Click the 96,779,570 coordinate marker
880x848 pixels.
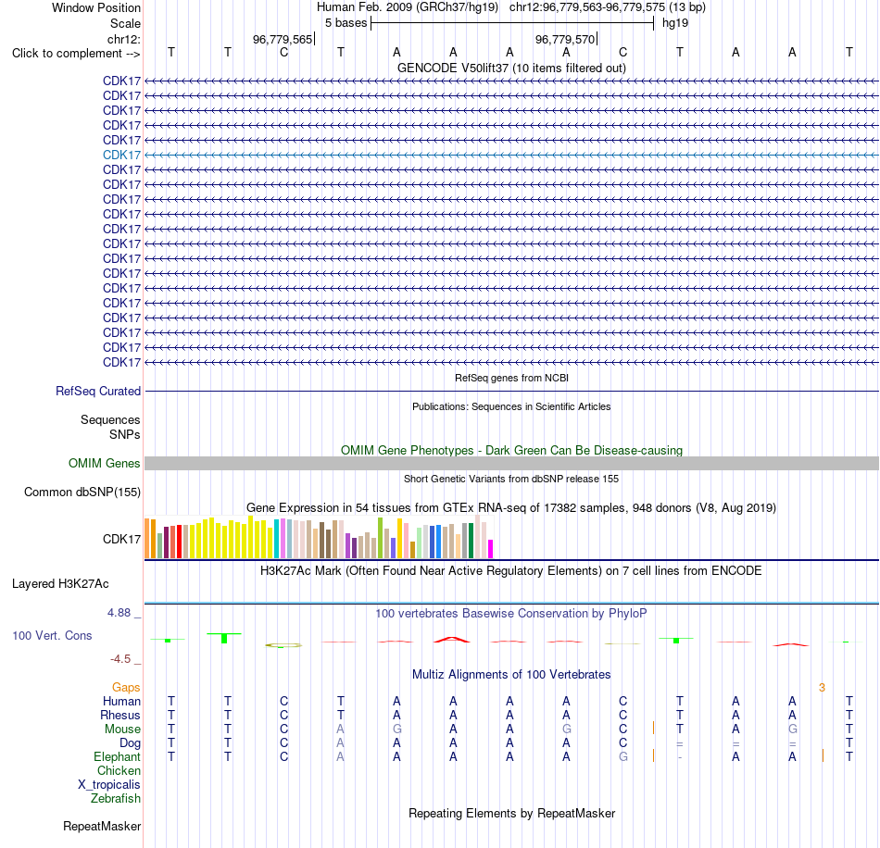click(565, 39)
